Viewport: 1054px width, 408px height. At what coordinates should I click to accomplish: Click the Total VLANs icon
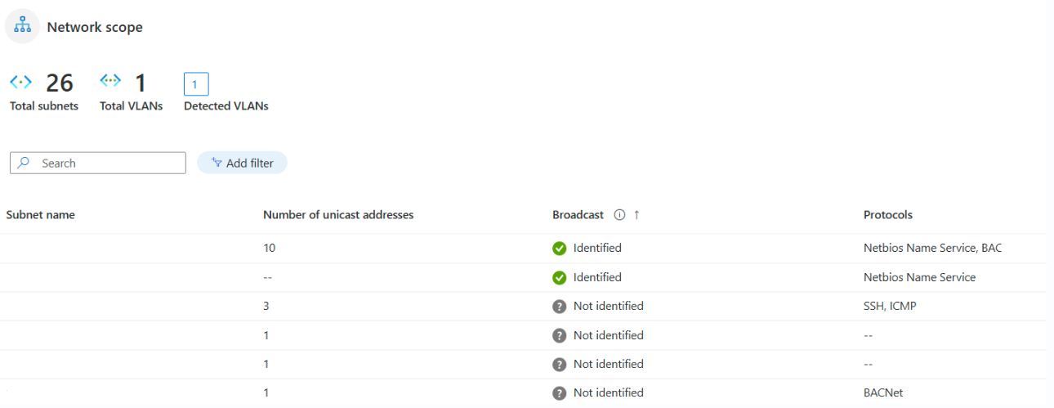point(110,81)
